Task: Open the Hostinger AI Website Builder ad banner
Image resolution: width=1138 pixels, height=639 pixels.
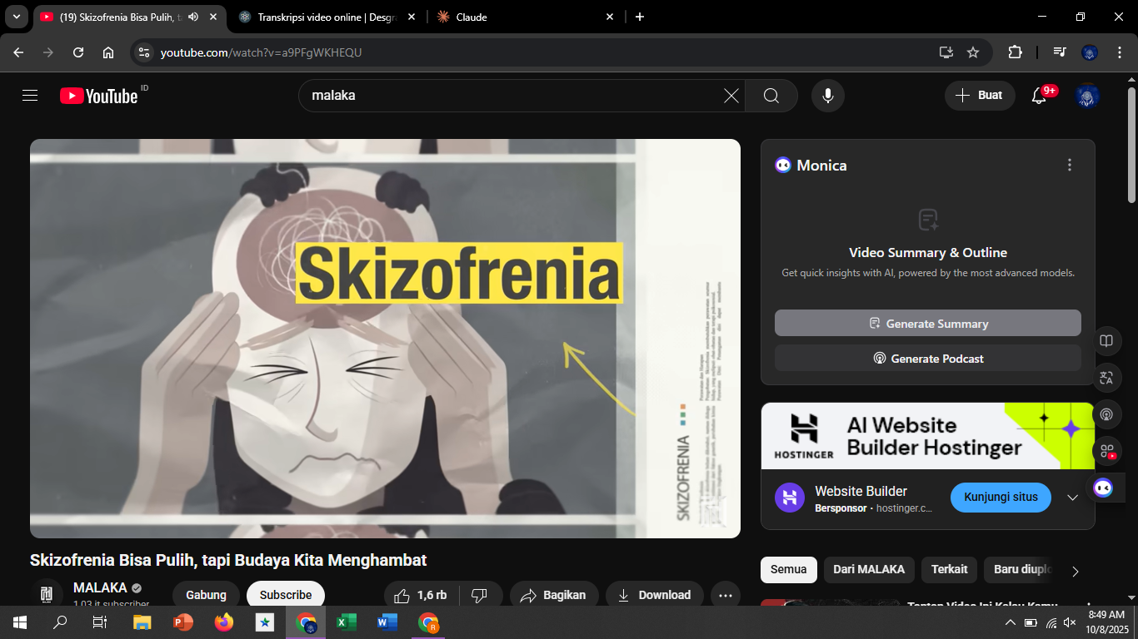Action: tap(928, 436)
